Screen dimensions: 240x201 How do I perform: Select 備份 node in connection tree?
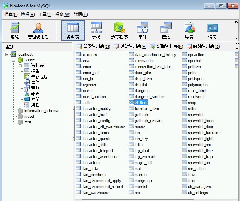pos(35,99)
